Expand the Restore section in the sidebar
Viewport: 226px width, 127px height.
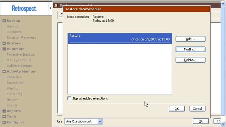pos(4,43)
